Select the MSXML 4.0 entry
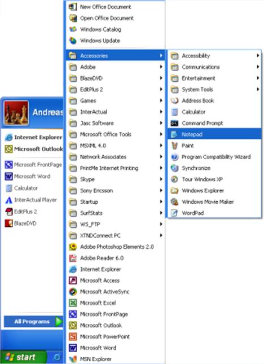The width and height of the screenshot is (264, 364). (115, 146)
